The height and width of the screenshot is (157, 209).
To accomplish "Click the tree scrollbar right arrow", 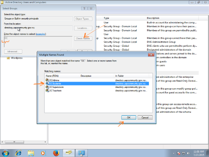I will (x=45, y=142).
